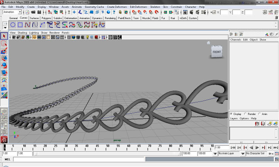Click the ViewCube home icon
The height and width of the screenshot is (167, 279).
[208, 43]
